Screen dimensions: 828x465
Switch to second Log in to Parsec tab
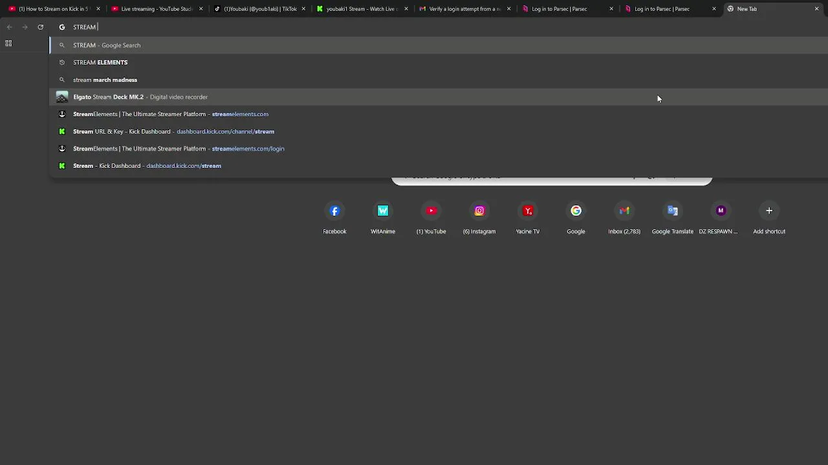tap(670, 9)
